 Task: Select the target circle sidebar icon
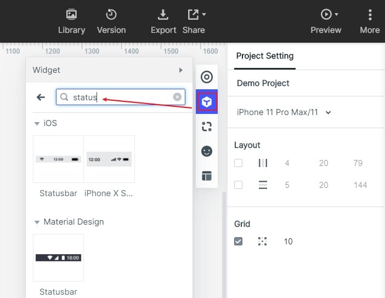[207, 77]
